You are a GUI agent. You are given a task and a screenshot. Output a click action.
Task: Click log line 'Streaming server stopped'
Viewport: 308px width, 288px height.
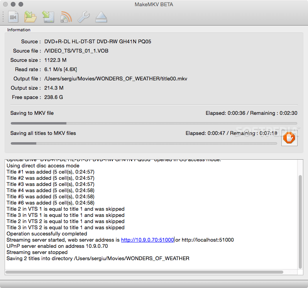(x=37, y=252)
